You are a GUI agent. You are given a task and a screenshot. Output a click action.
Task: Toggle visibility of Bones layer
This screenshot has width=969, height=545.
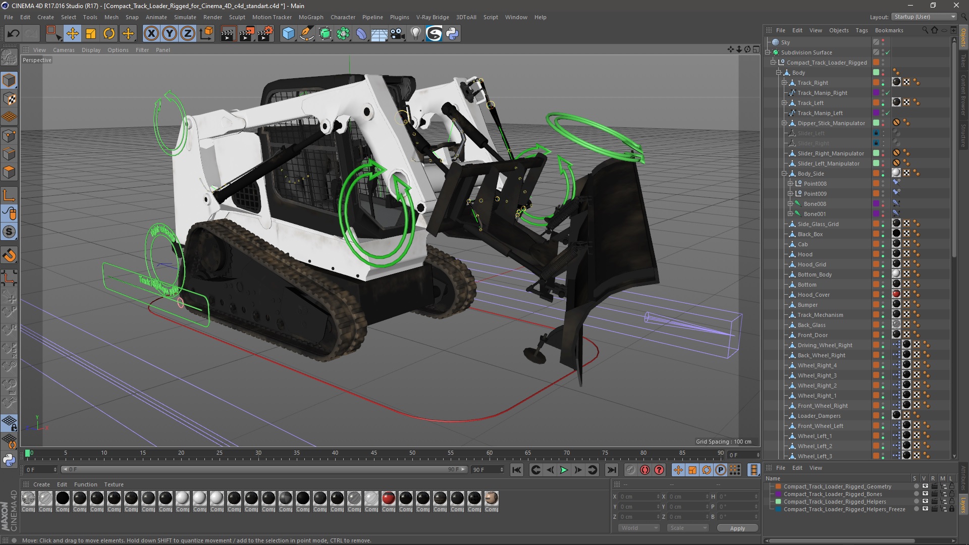point(925,494)
